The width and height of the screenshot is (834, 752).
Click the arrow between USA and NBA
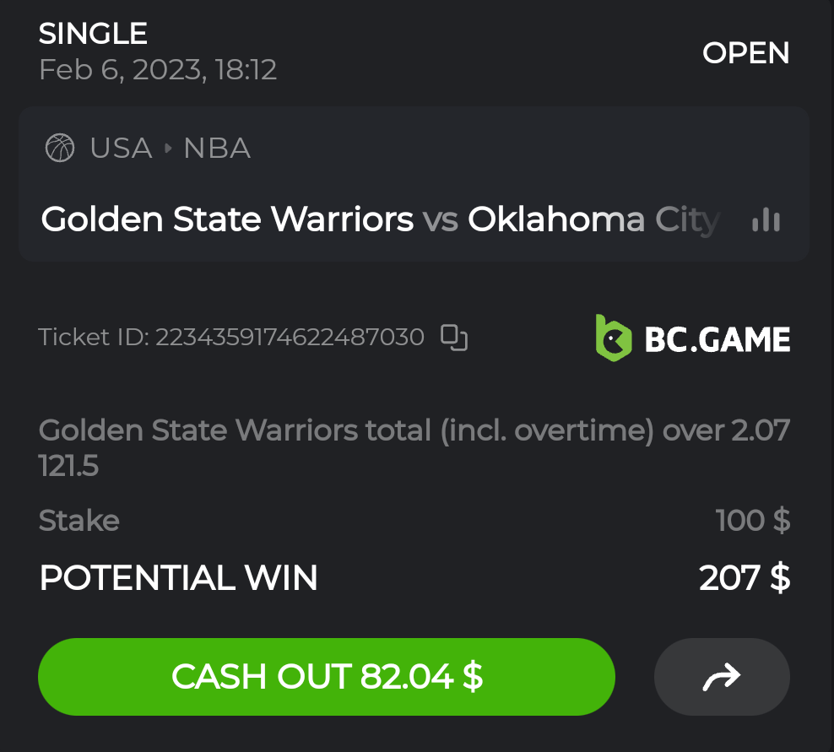coord(168,149)
